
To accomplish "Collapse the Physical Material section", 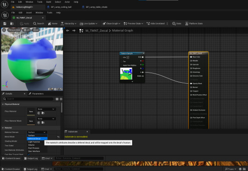I will [x=3, y=104].
